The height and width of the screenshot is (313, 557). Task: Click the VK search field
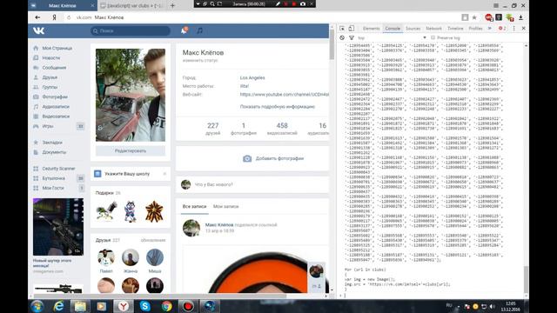pos(131,31)
